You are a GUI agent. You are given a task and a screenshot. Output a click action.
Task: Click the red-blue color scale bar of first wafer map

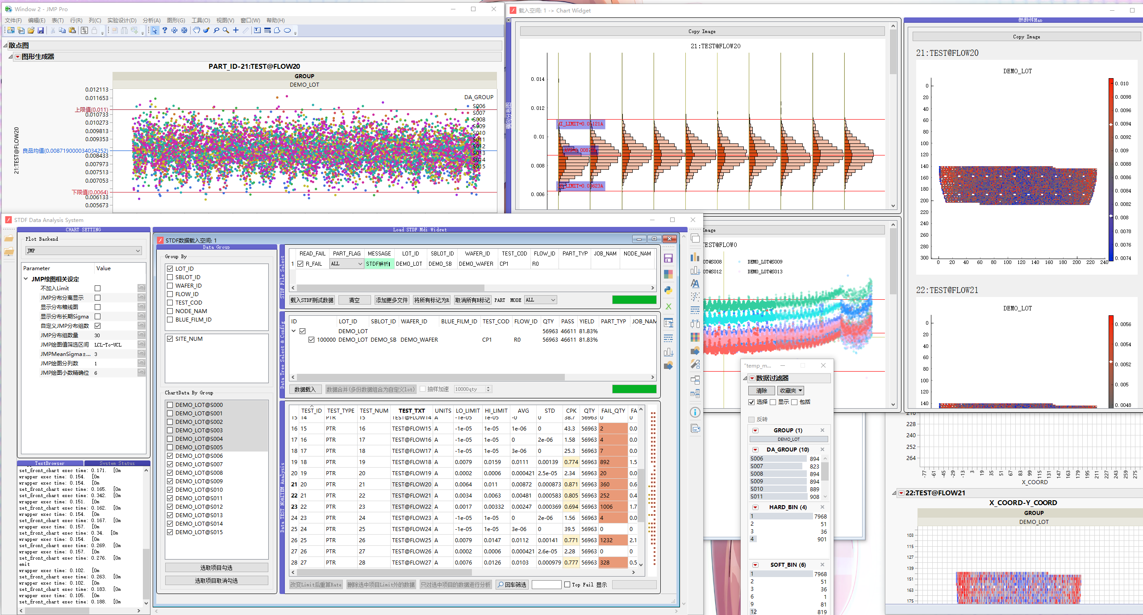[1111, 170]
